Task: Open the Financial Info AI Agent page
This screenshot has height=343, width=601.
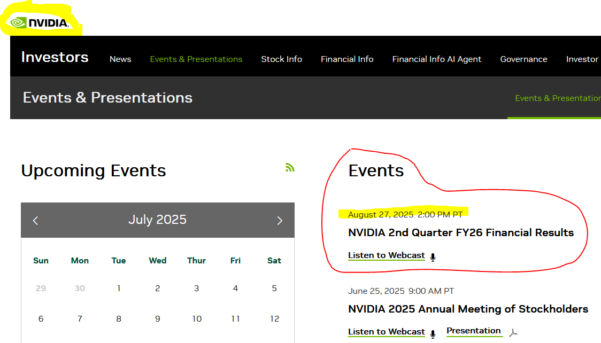Action: (x=437, y=59)
